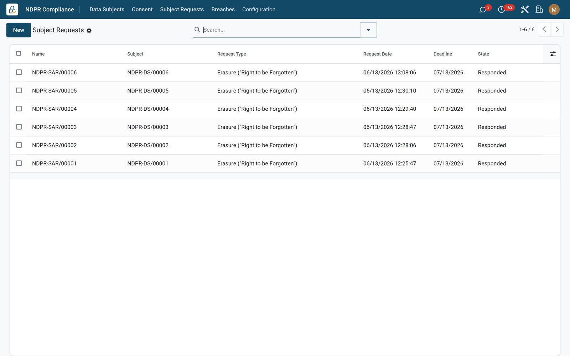Sort by the Subject column header
Image resolution: width=570 pixels, height=356 pixels.
click(x=135, y=54)
